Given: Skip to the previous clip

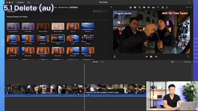Looking at the screenshot, I should click(x=146, y=57).
